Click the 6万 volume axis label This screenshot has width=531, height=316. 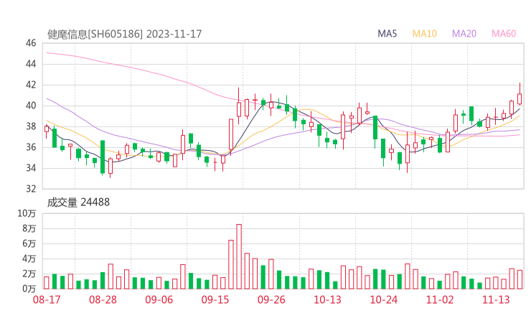(x=29, y=243)
